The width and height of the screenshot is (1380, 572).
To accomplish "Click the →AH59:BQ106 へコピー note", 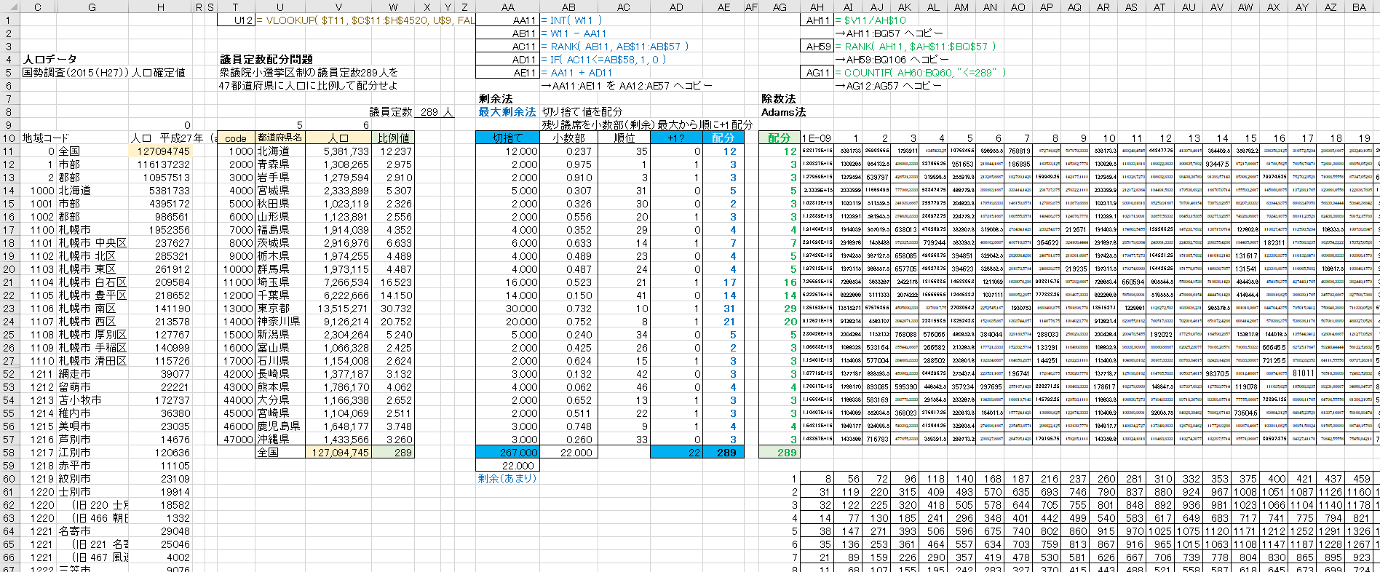I will [892, 60].
